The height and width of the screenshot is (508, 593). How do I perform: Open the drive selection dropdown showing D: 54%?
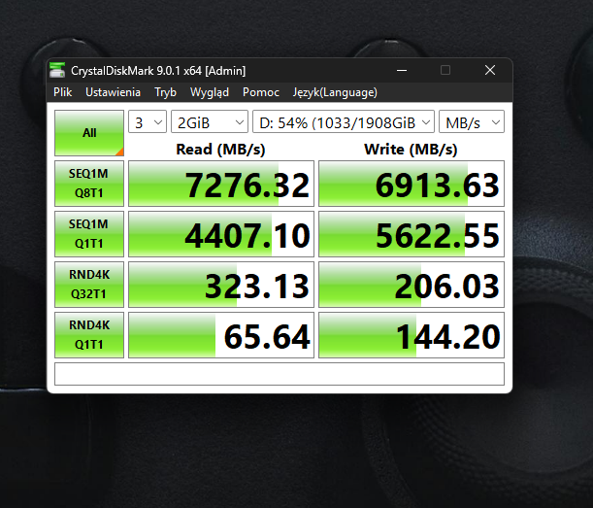[344, 121]
